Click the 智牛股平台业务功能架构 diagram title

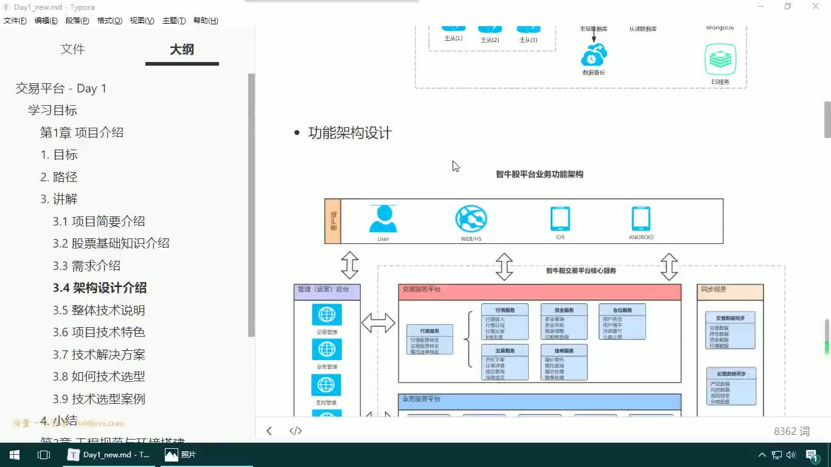coord(540,174)
